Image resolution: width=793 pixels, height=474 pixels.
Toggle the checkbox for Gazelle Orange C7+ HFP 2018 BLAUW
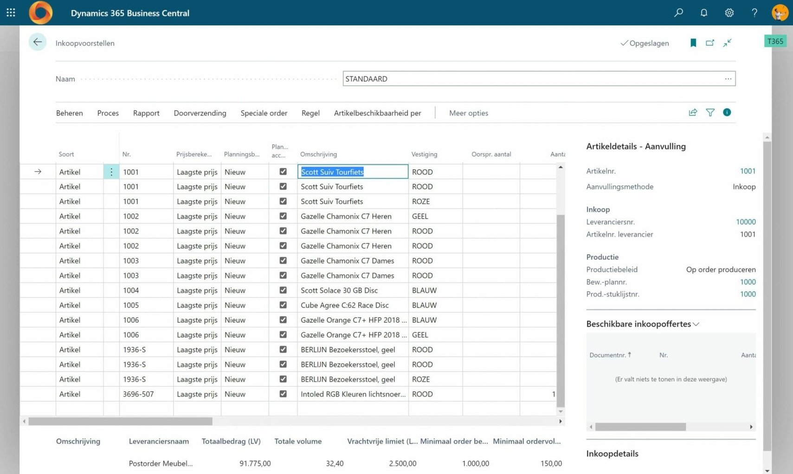pyautogui.click(x=283, y=320)
